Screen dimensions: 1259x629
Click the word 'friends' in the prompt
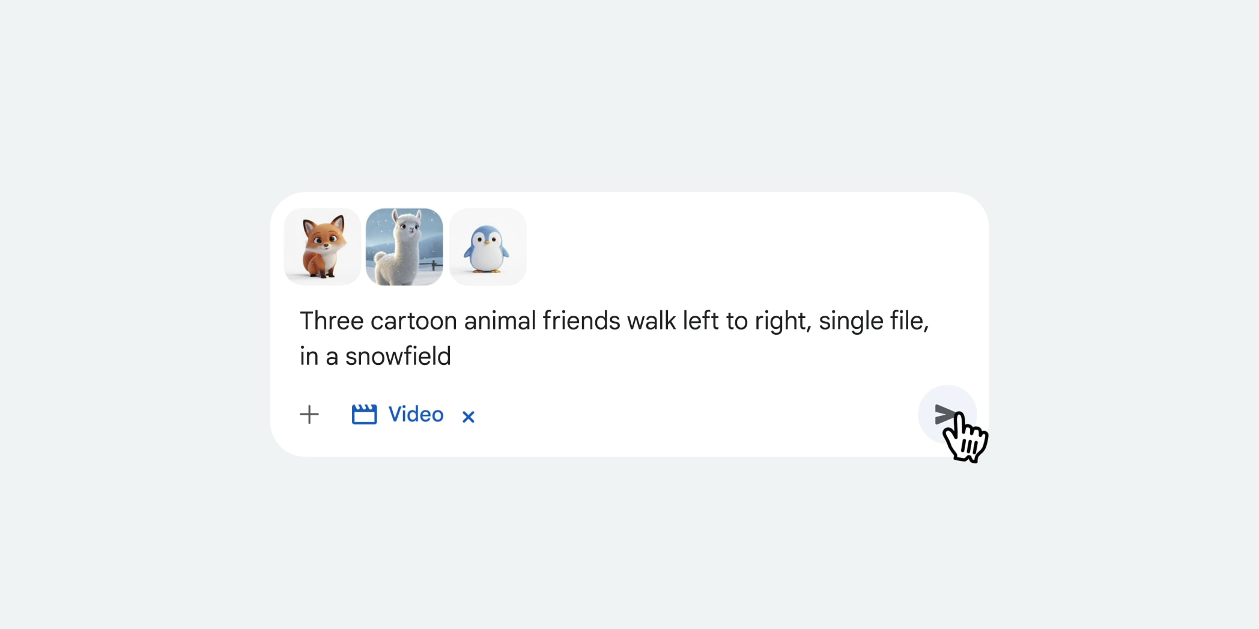[581, 321]
